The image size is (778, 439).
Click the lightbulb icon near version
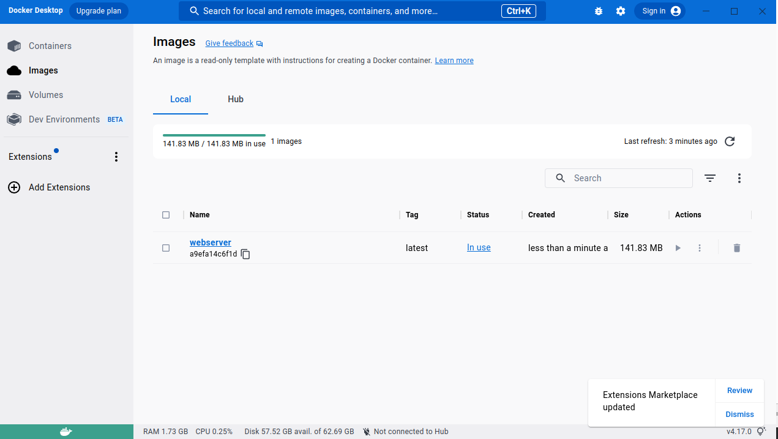point(761,431)
